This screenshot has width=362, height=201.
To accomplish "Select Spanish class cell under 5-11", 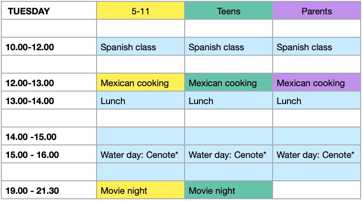I will (x=141, y=47).
